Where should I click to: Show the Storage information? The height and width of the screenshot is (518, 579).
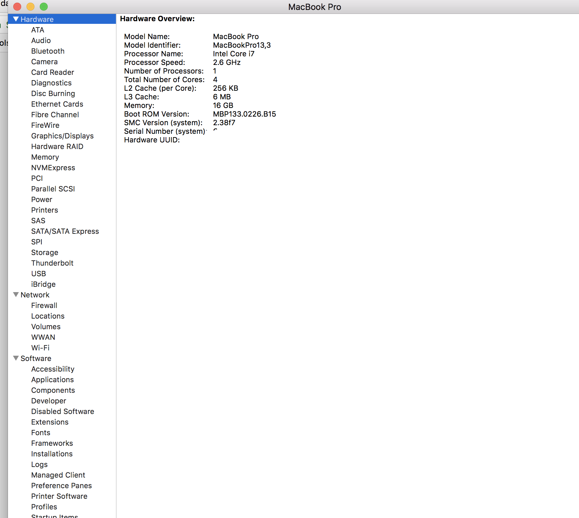[45, 252]
